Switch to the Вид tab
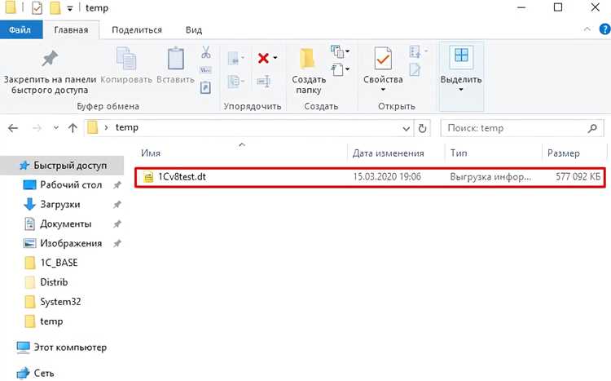The height and width of the screenshot is (381, 611). pyautogui.click(x=194, y=30)
